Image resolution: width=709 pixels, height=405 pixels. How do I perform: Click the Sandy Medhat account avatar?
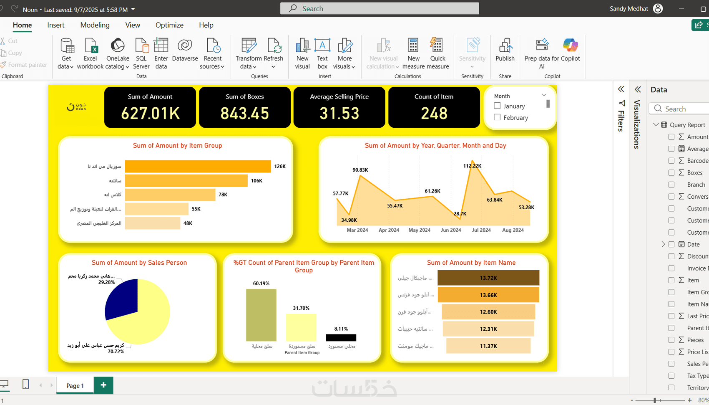point(658,9)
